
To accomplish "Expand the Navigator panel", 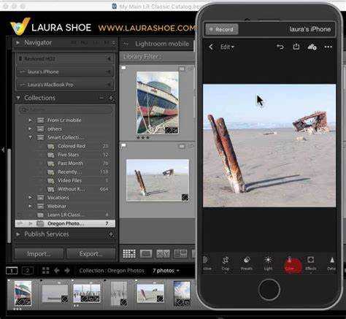I will click(x=18, y=43).
